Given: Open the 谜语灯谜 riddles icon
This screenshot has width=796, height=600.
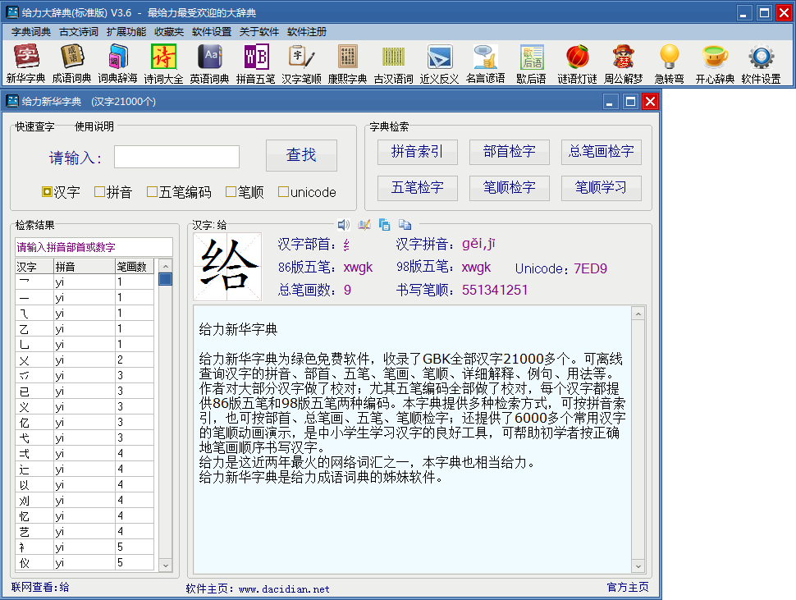Looking at the screenshot, I should tap(577, 63).
